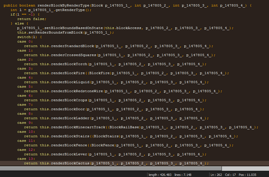The width and height of the screenshot is (269, 177).
Task: Click "getRenderType" in the int l line
Action: click(x=70, y=10)
